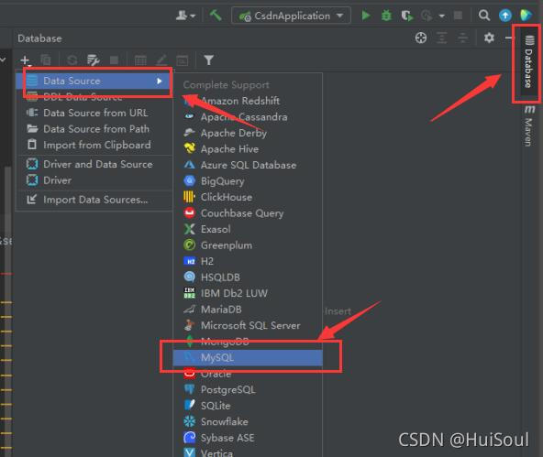
Task: Choose ClickHouse data source
Action: click(x=248, y=197)
